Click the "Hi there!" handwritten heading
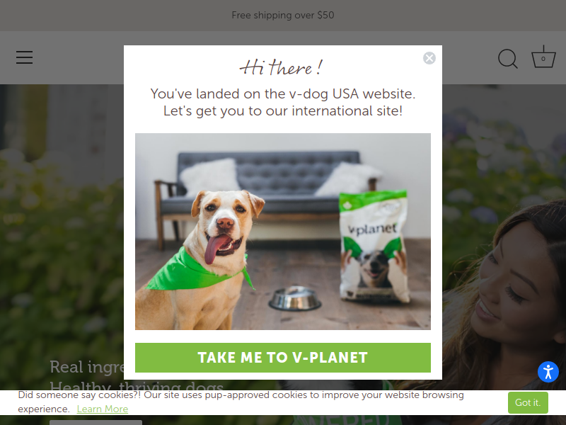The image size is (566, 425). point(281,67)
